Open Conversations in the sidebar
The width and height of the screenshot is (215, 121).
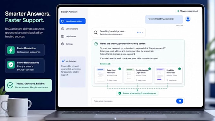[72, 29]
